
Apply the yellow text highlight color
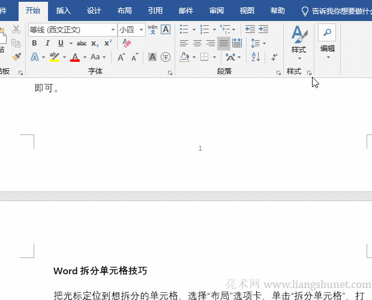[x=55, y=57]
